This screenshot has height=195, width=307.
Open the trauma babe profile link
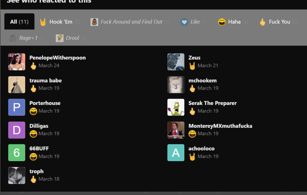click(45, 81)
